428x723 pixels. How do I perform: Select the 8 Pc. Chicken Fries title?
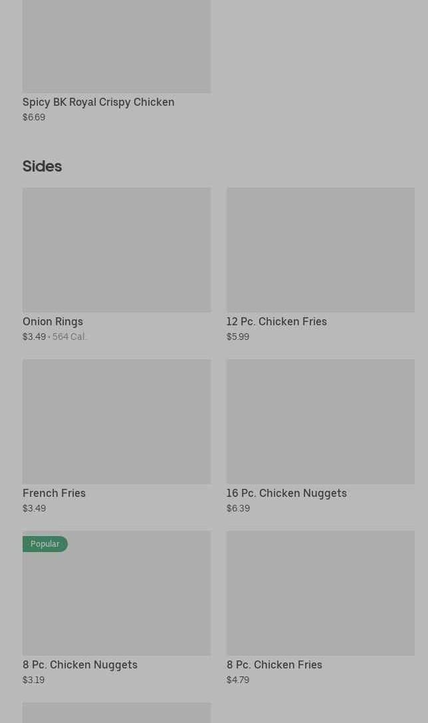click(x=274, y=665)
